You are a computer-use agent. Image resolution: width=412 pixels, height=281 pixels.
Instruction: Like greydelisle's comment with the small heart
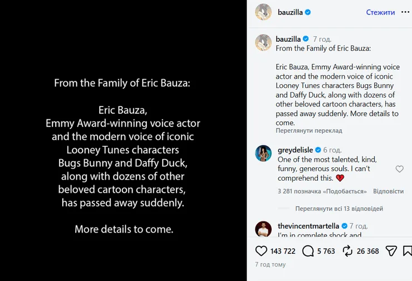(x=399, y=169)
